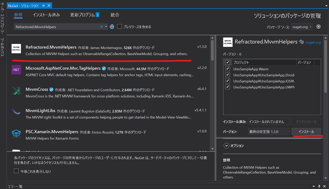Switch to the Updates (更新プログラム) tab
Image resolution: width=329 pixels, height=189 pixels.
(x=83, y=15)
